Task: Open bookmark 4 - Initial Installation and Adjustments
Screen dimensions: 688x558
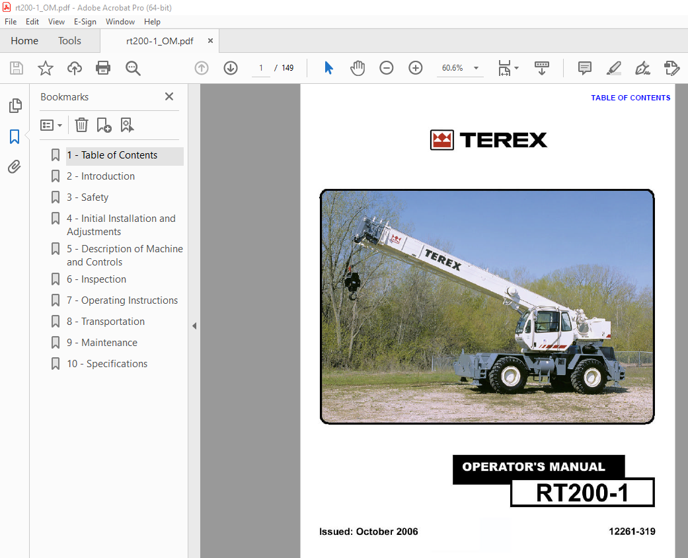Action: 121,225
